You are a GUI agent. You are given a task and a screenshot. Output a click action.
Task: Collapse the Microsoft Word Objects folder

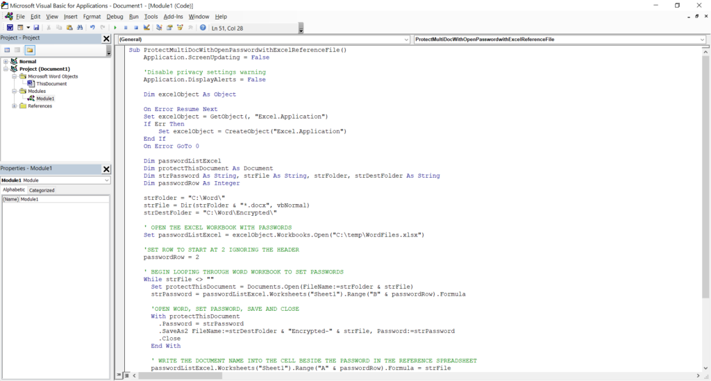14,76
